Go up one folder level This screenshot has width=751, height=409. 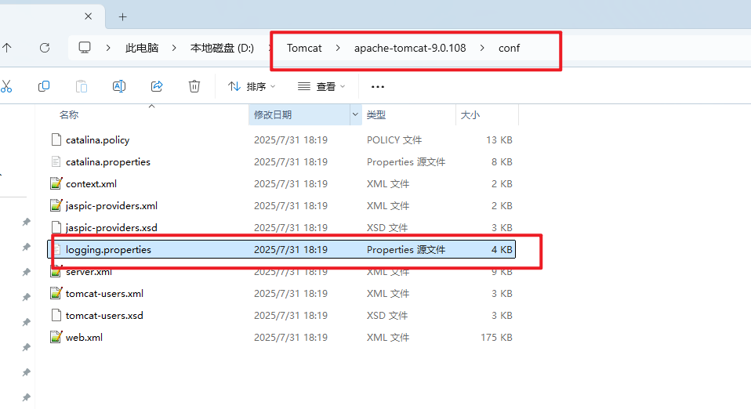7,48
